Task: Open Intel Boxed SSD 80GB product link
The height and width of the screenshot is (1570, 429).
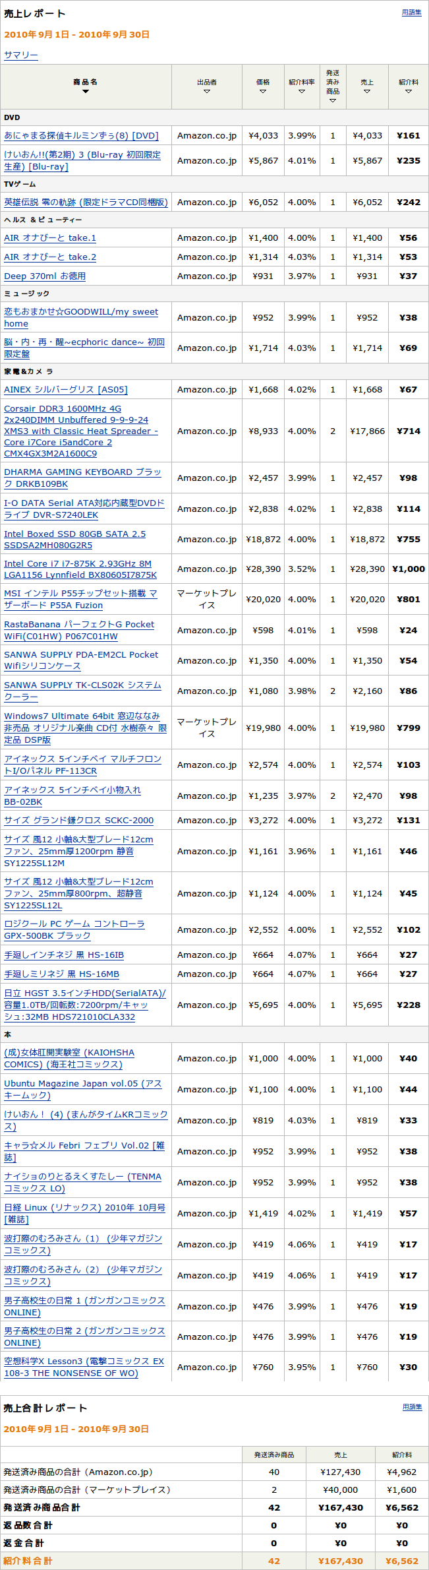Action: [x=74, y=540]
